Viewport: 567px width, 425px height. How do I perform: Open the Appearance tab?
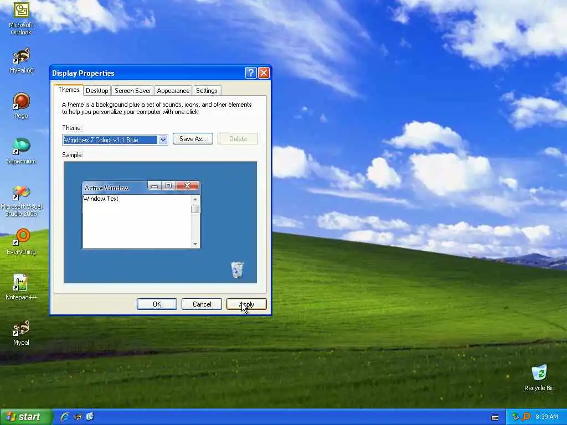pos(173,91)
